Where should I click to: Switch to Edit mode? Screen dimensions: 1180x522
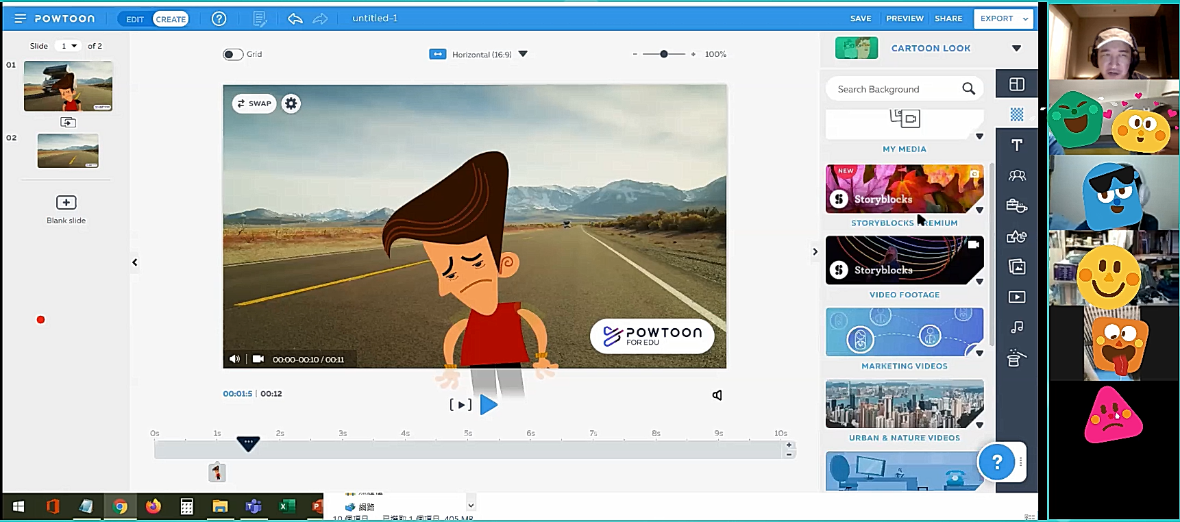(135, 19)
